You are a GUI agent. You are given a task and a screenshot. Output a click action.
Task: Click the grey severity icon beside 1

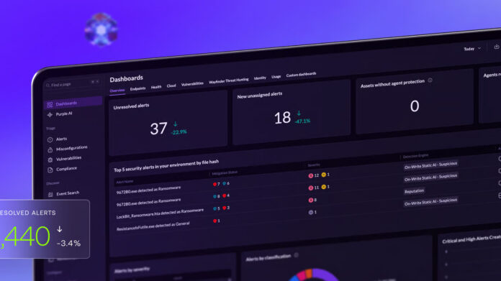[x=310, y=212]
